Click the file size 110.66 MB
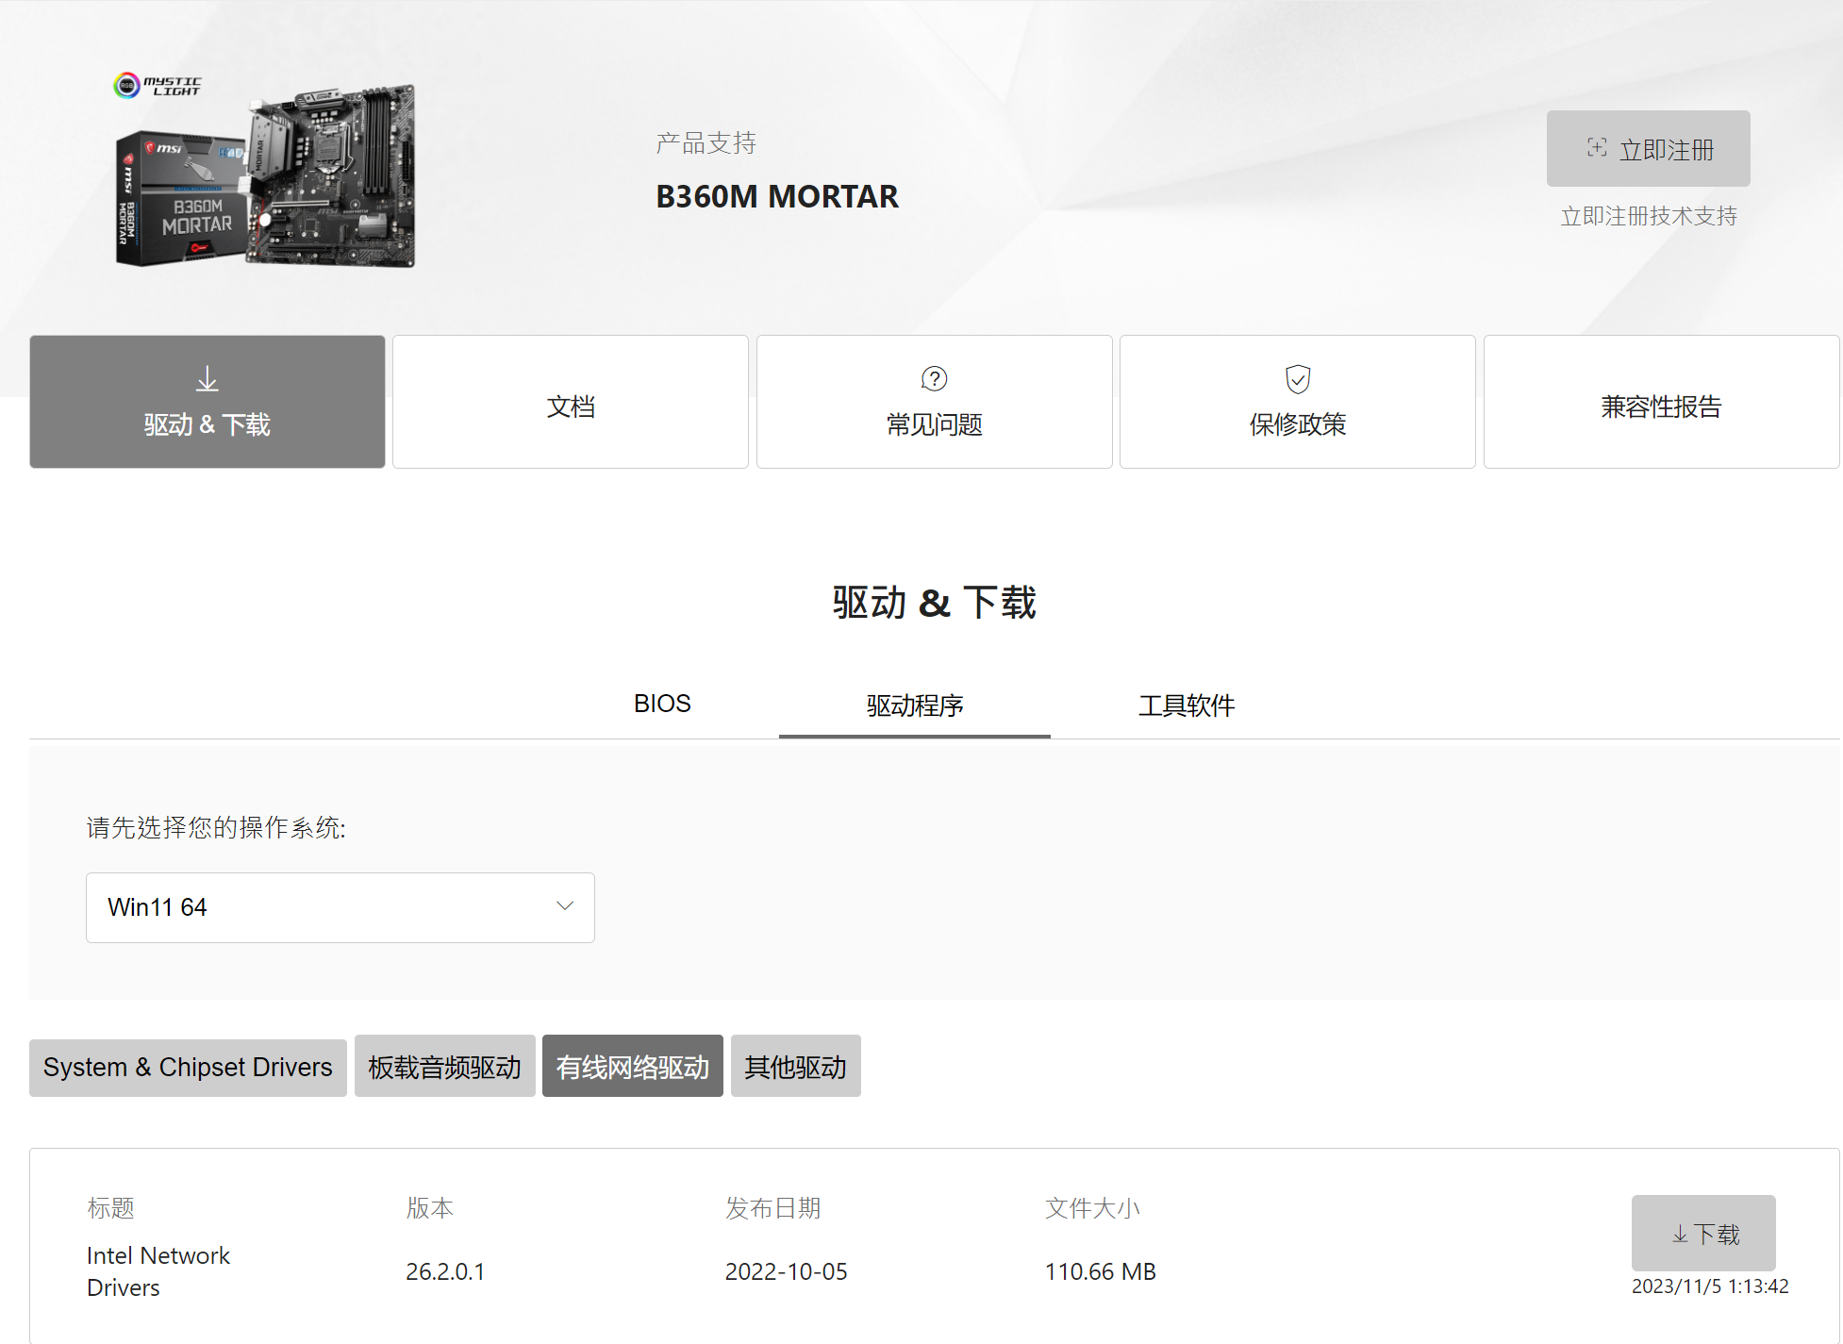The width and height of the screenshot is (1843, 1344). [x=1101, y=1271]
